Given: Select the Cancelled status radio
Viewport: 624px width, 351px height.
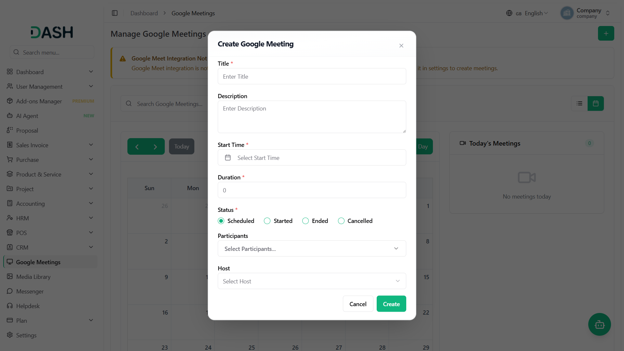Looking at the screenshot, I should [x=341, y=221].
